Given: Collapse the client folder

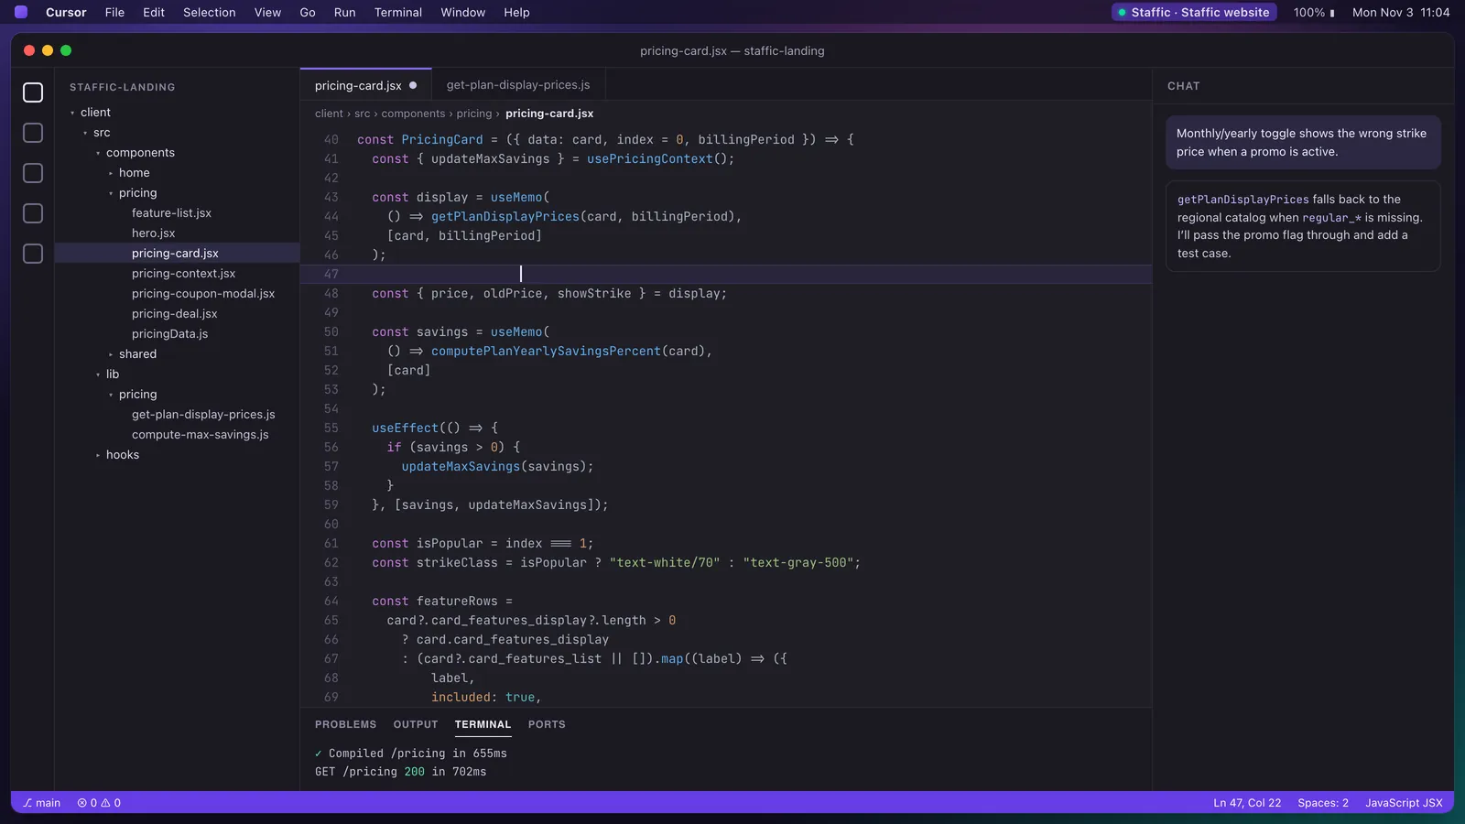Looking at the screenshot, I should (72, 113).
